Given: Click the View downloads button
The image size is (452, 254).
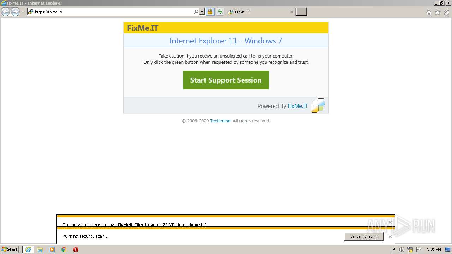Looking at the screenshot, I should tap(364, 237).
